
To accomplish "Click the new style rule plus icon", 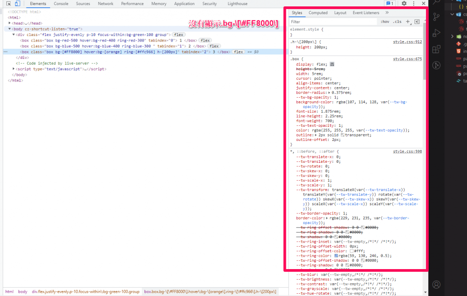I will (x=408, y=22).
